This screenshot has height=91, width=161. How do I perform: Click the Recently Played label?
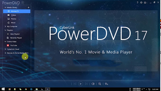point(16,38)
